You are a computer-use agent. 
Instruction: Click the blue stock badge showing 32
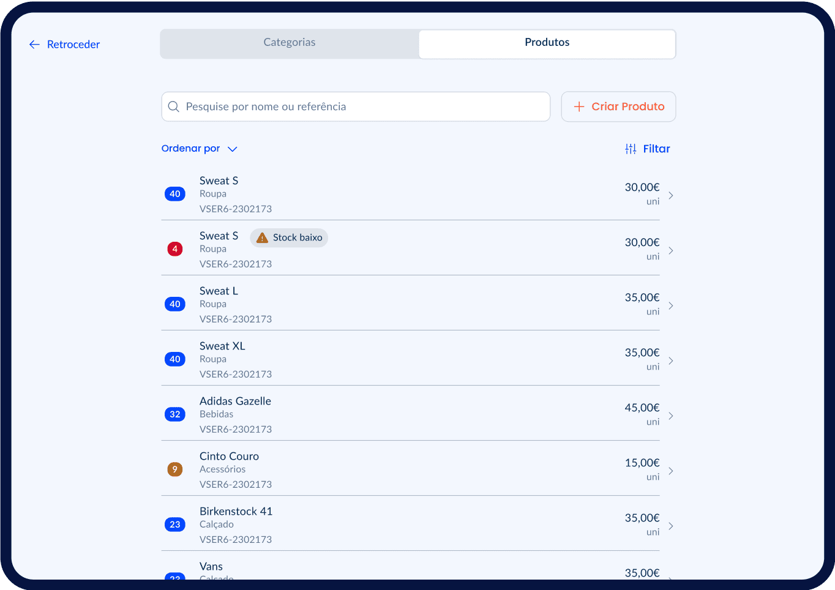[175, 414]
